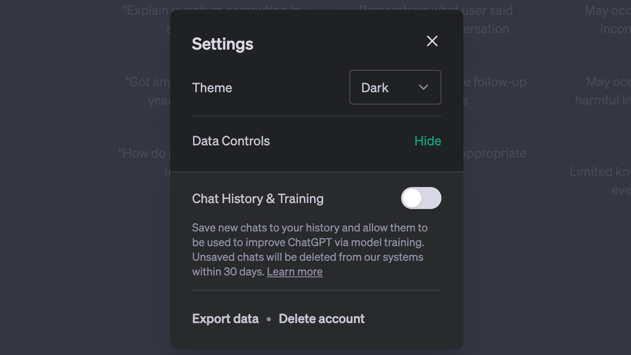
Task: Disable Chat History & Training toggle
Action: (421, 198)
